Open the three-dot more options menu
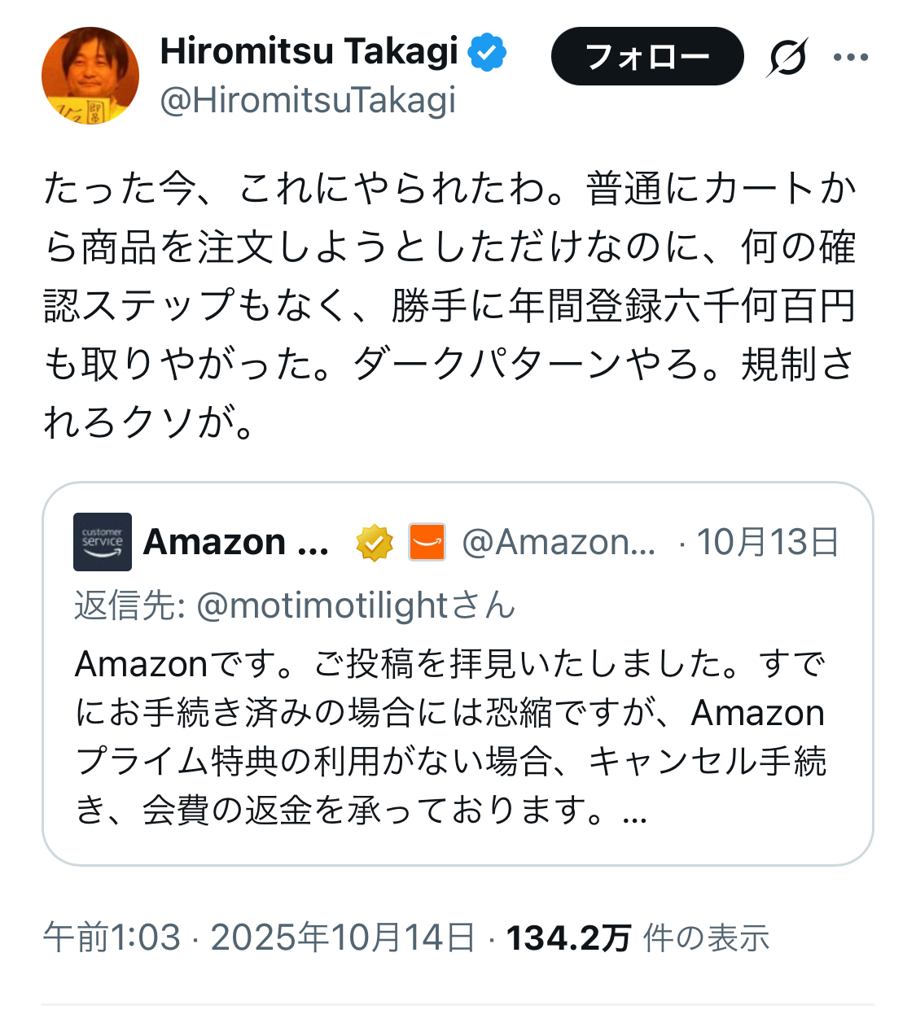 point(851,57)
